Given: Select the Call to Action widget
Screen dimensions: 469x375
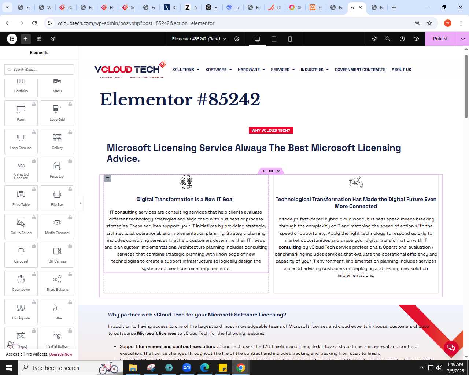Looking at the screenshot, I should click(x=21, y=227).
